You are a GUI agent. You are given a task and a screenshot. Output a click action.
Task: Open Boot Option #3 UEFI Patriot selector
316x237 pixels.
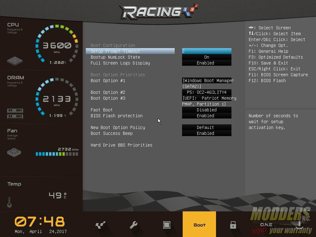[x=206, y=98]
